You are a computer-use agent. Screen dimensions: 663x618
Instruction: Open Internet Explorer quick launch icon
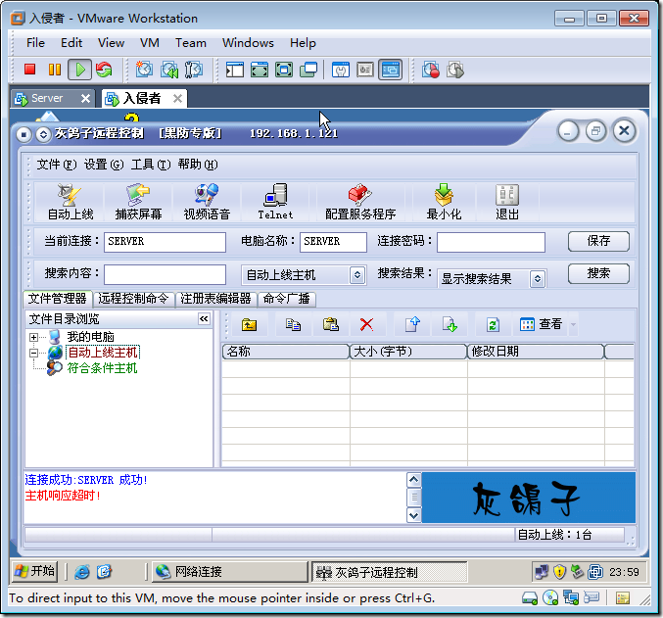pyautogui.click(x=82, y=572)
